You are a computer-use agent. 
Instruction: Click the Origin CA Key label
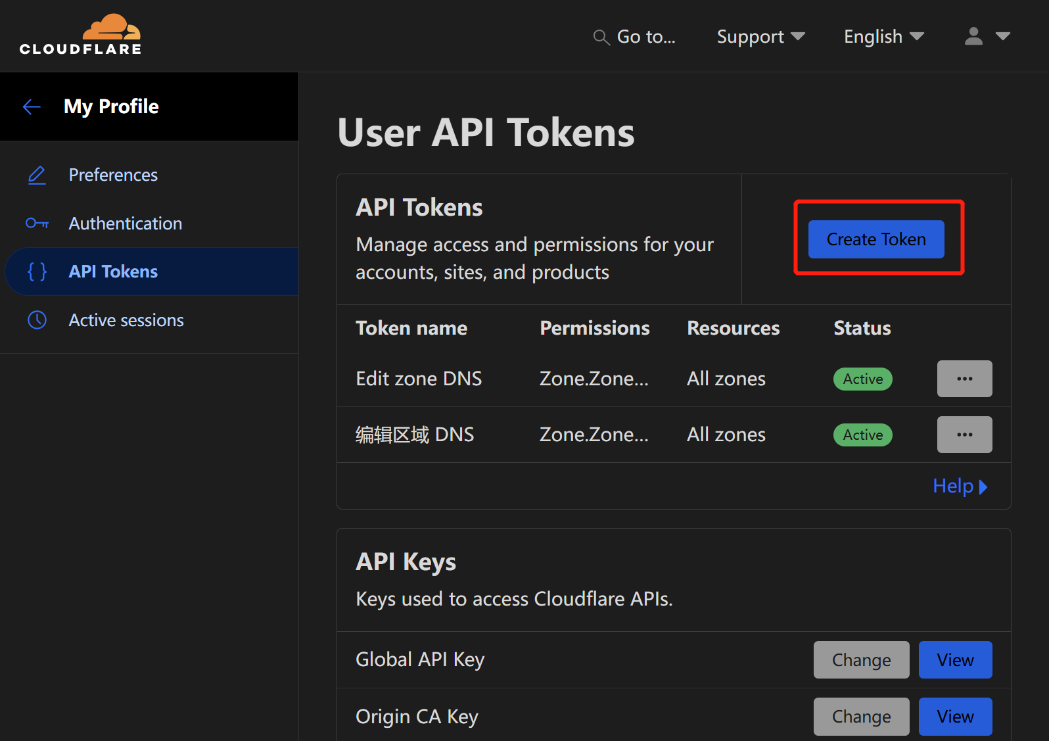pos(417,717)
